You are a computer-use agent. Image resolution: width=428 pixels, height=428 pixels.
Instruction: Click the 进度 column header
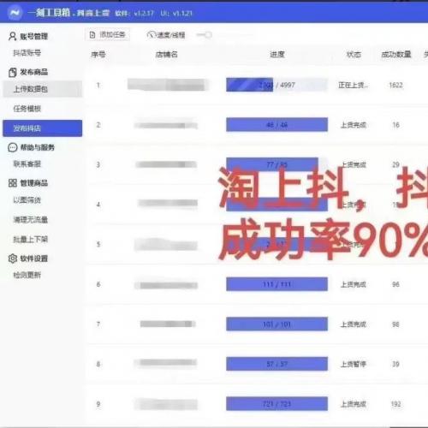[277, 54]
